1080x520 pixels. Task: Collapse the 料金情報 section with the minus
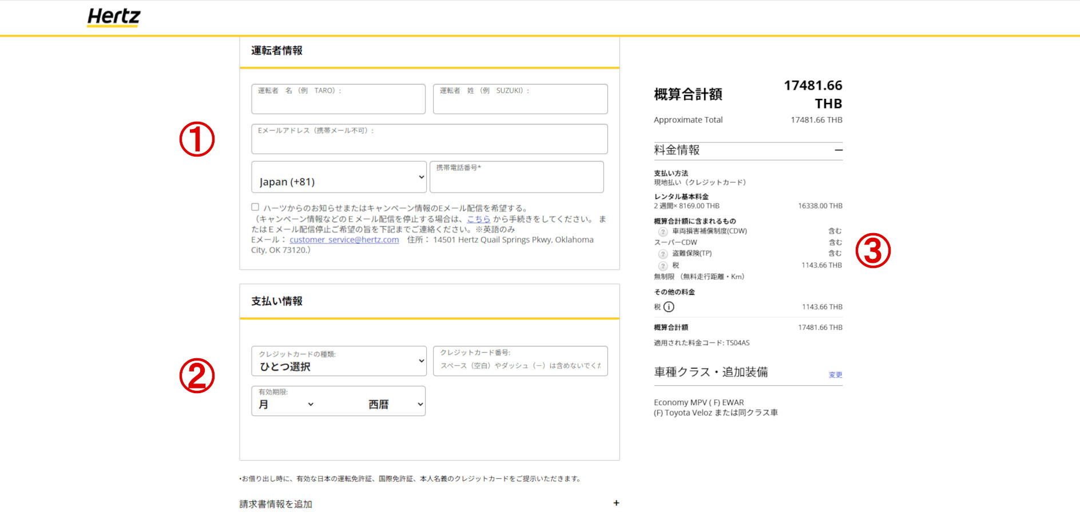point(839,150)
